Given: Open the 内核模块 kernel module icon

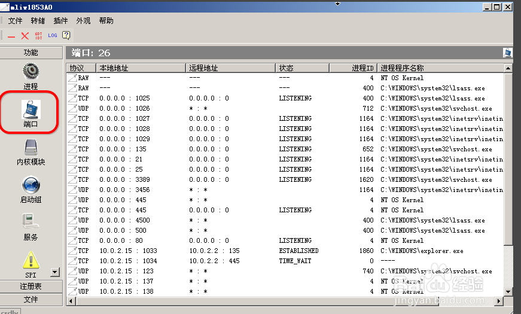Looking at the screenshot, I should [31, 147].
